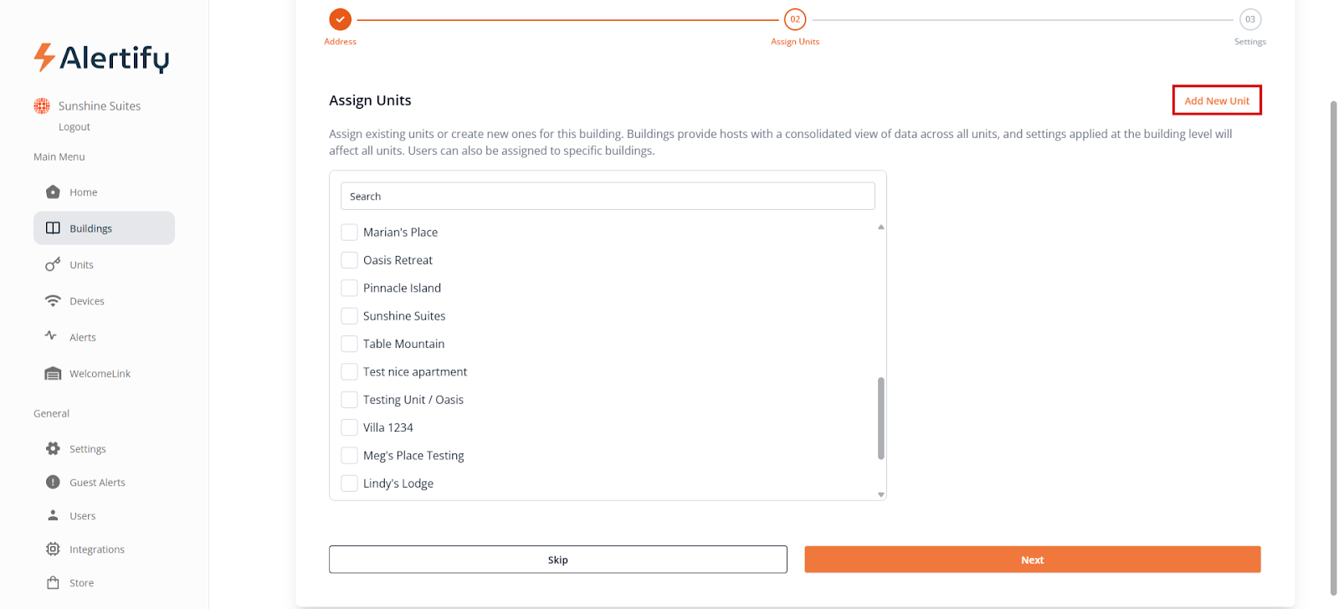This screenshot has height=609, width=1339.
Task: Check the Oasis Retreat unit checkbox
Action: click(349, 260)
